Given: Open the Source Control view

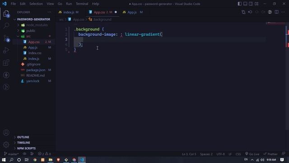Looking at the screenshot, I should [x=6, y=38].
